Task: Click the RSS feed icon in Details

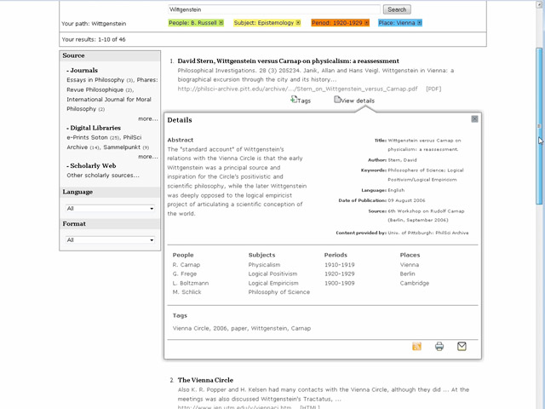Action: point(417,347)
